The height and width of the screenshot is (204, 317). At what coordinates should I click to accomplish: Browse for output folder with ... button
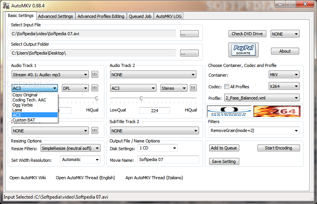[x=189, y=53]
